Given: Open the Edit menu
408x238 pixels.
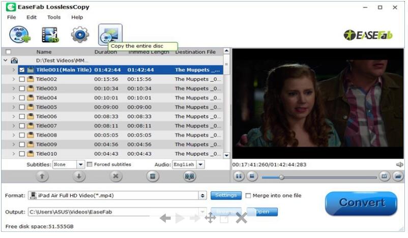Looking at the screenshot, I should [32, 17].
